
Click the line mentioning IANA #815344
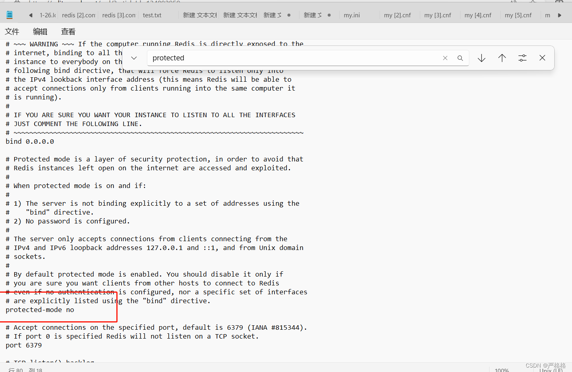[x=157, y=327]
